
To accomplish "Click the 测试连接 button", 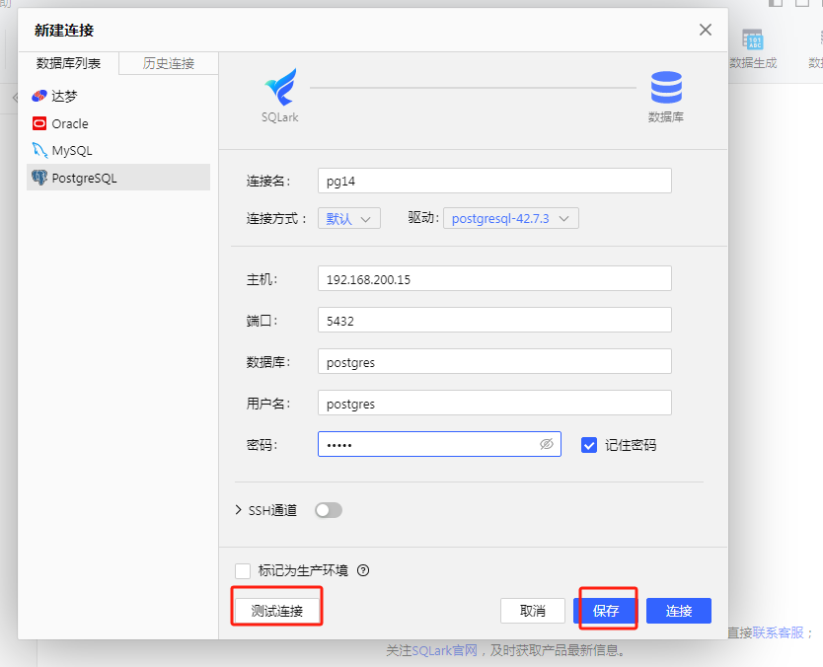I will pyautogui.click(x=277, y=611).
